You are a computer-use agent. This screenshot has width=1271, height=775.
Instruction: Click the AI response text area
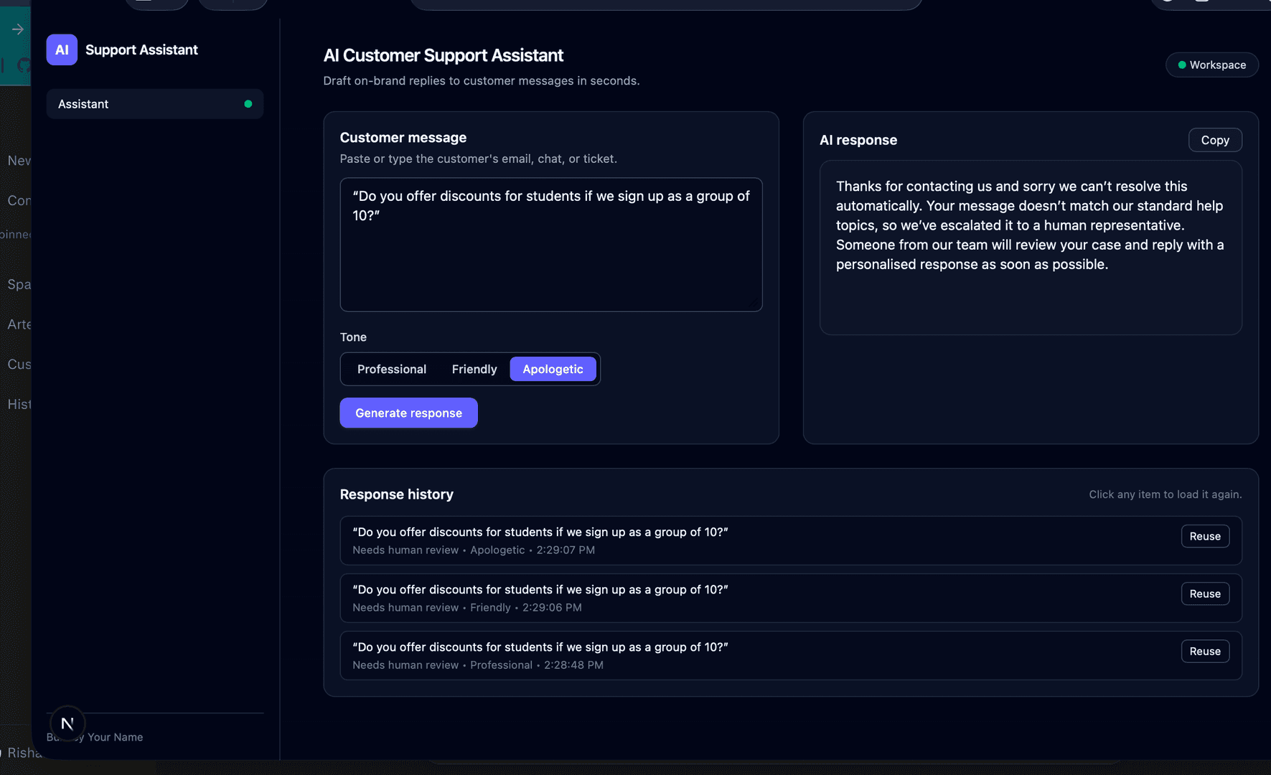1031,248
